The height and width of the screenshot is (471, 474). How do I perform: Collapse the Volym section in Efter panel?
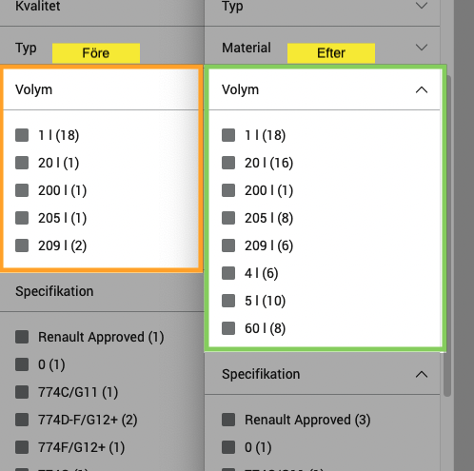[x=422, y=90]
